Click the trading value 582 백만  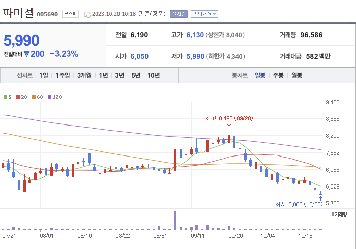pos(318,56)
